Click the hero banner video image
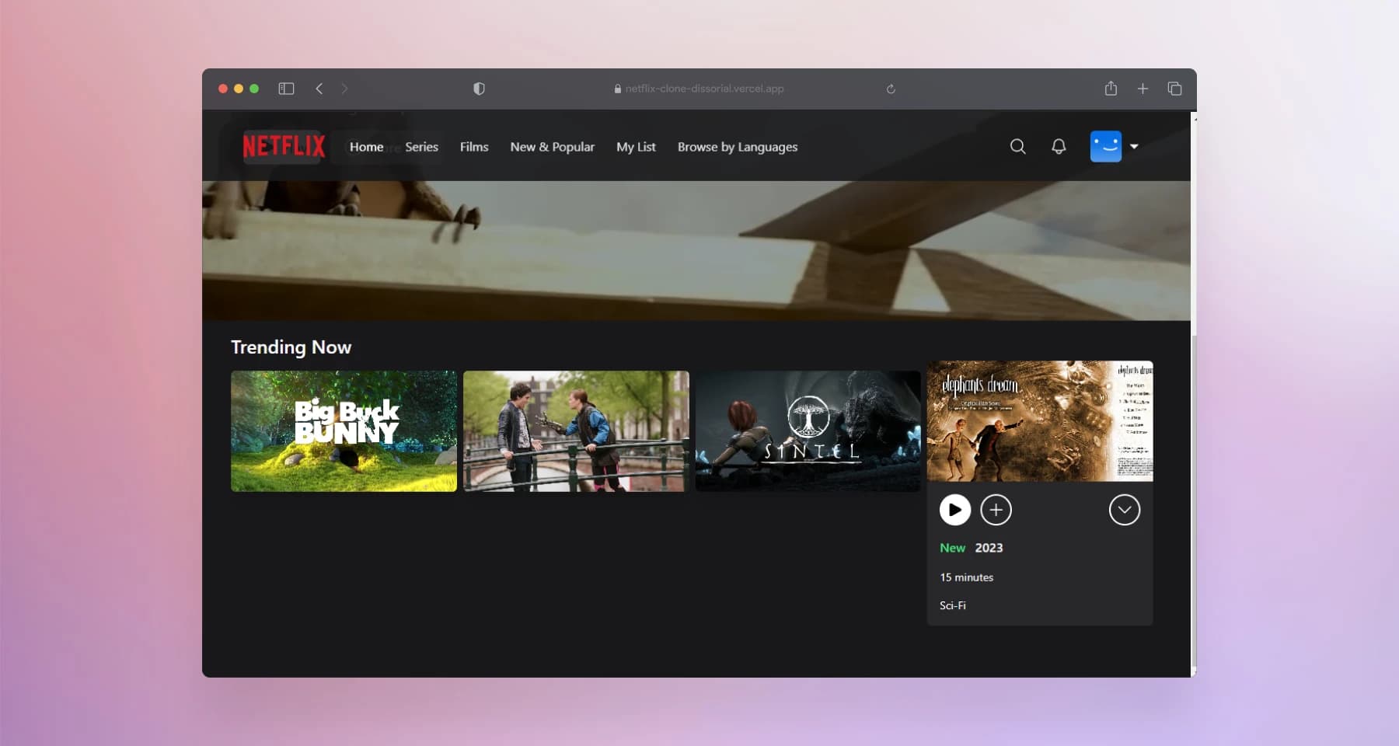 [x=696, y=250]
